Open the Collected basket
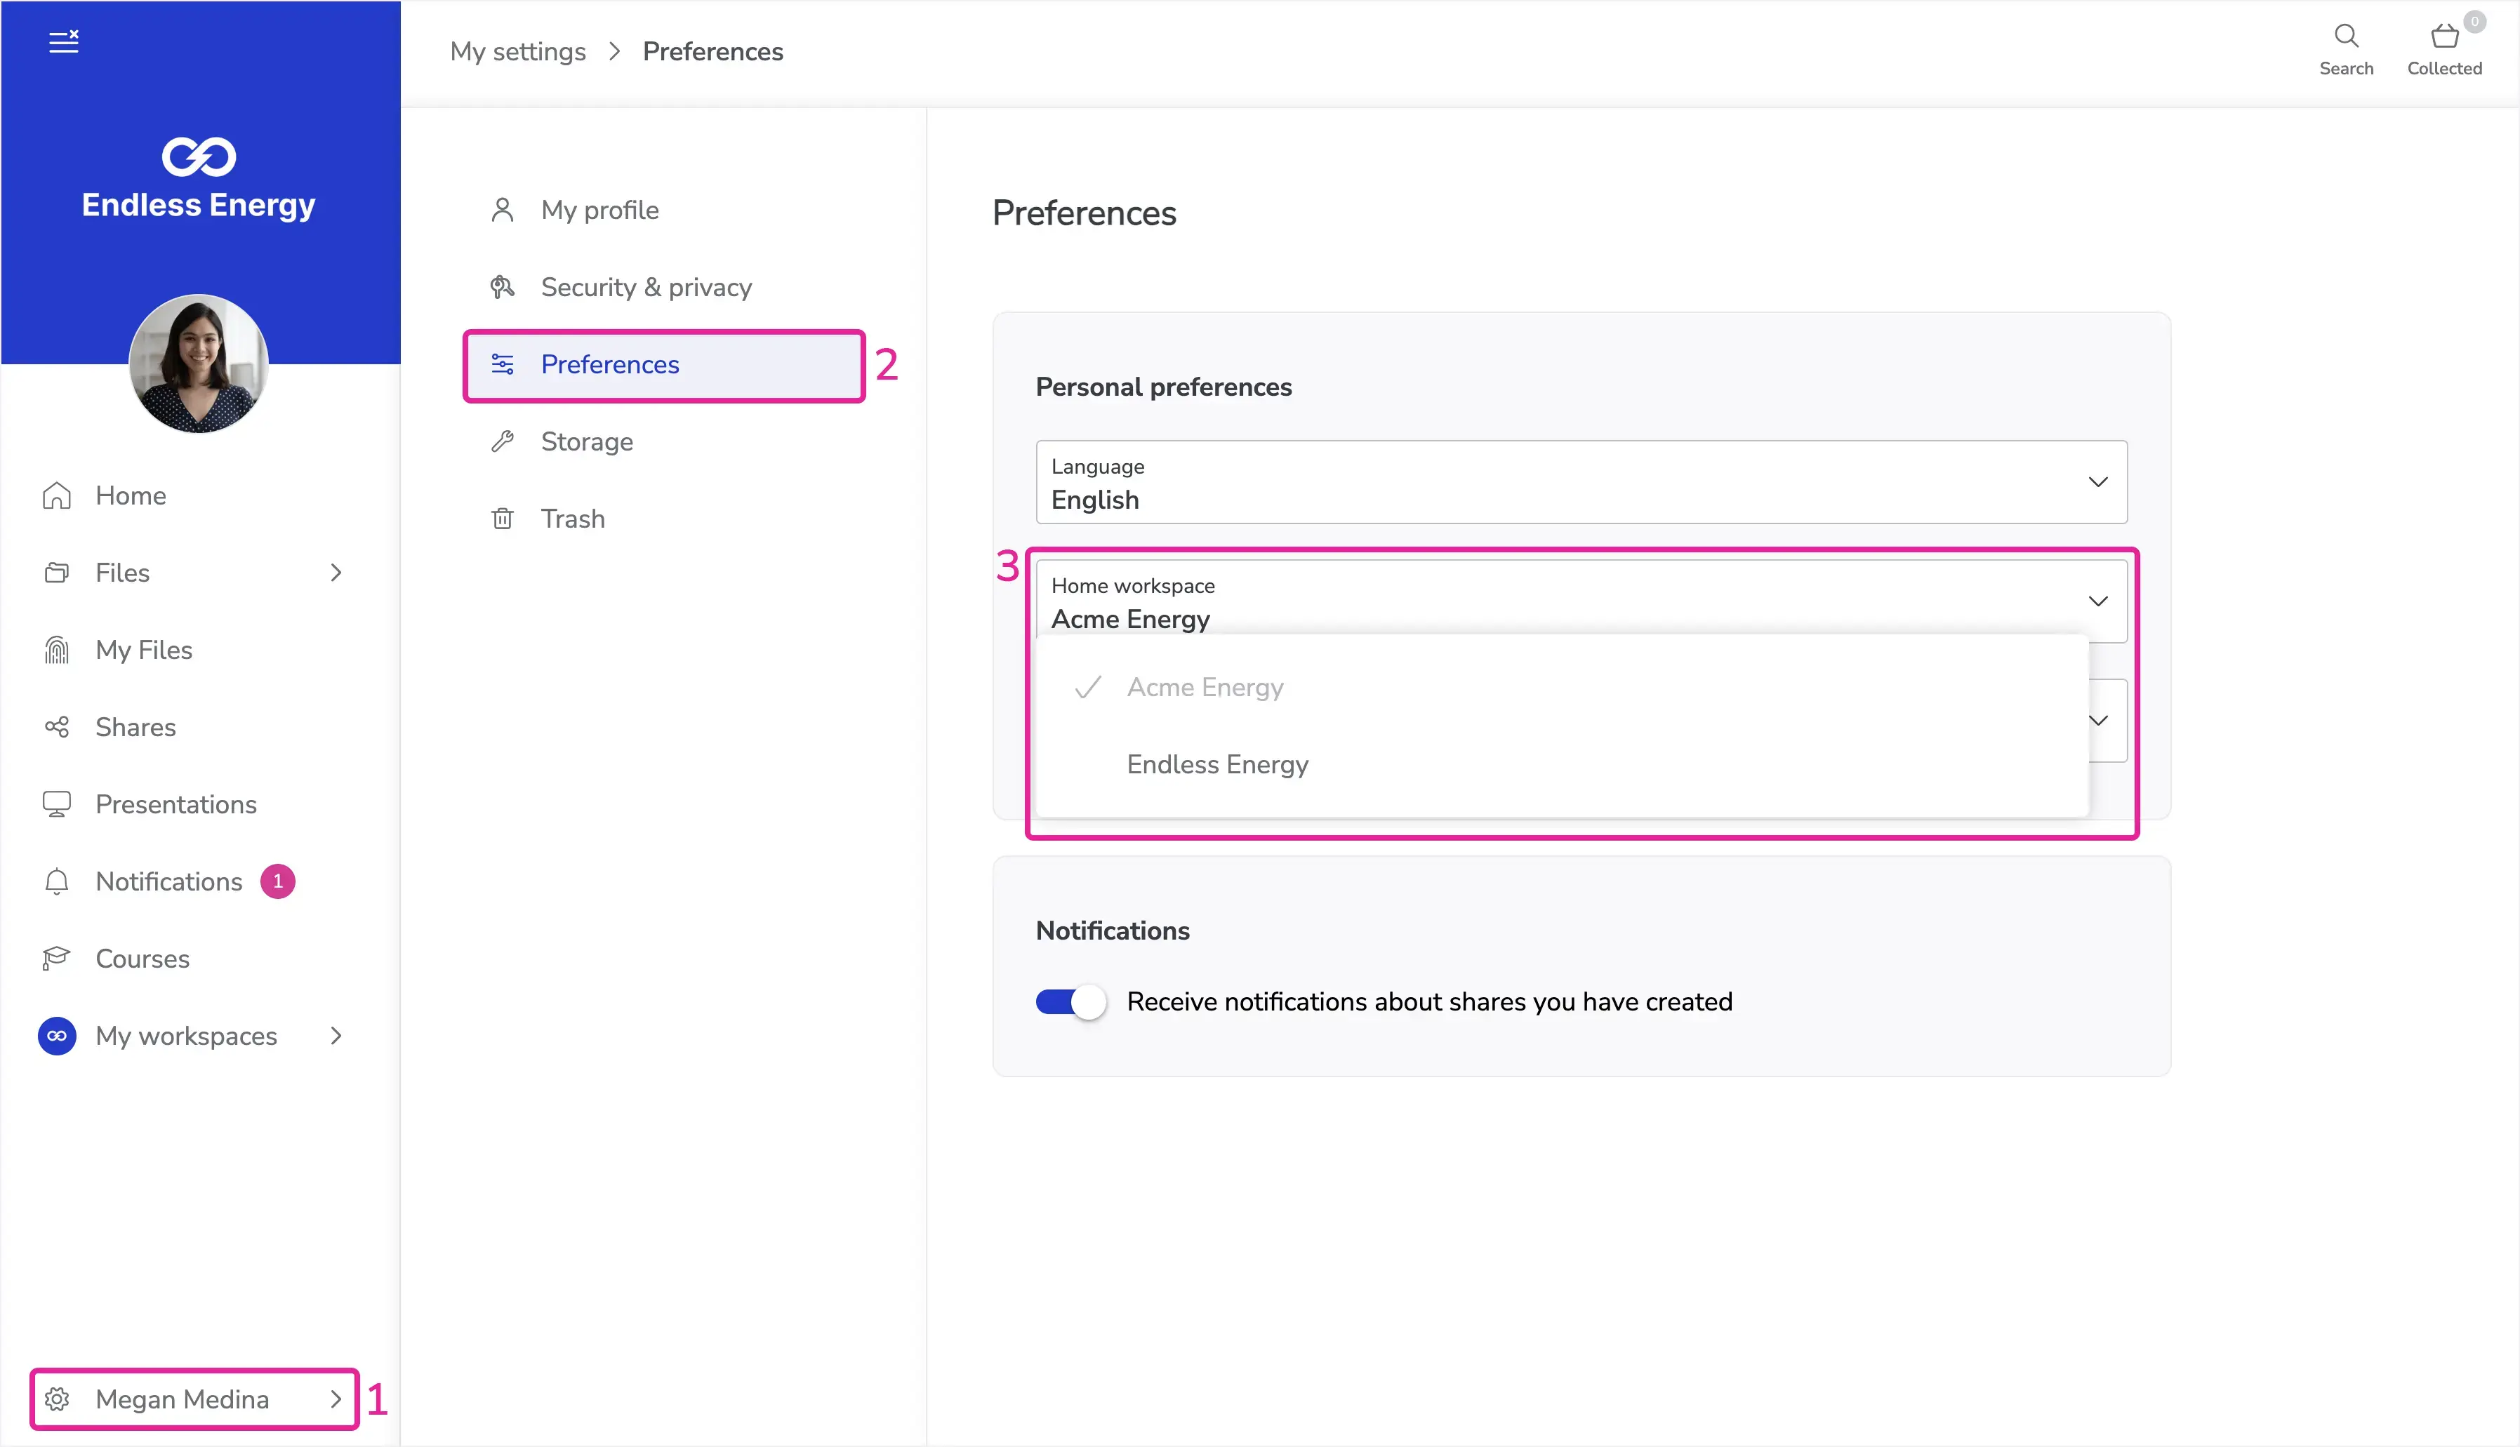 click(2444, 50)
